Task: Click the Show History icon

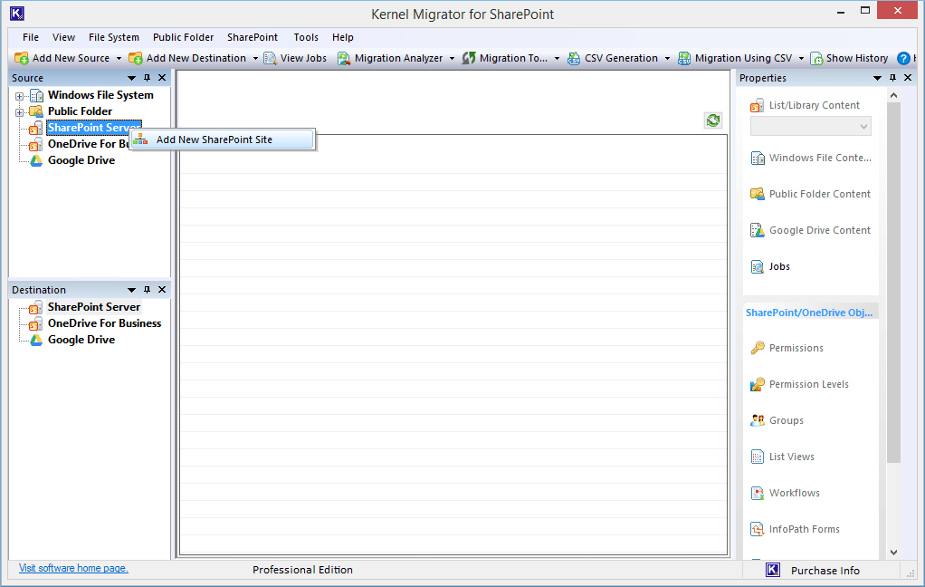Action: 816,58
